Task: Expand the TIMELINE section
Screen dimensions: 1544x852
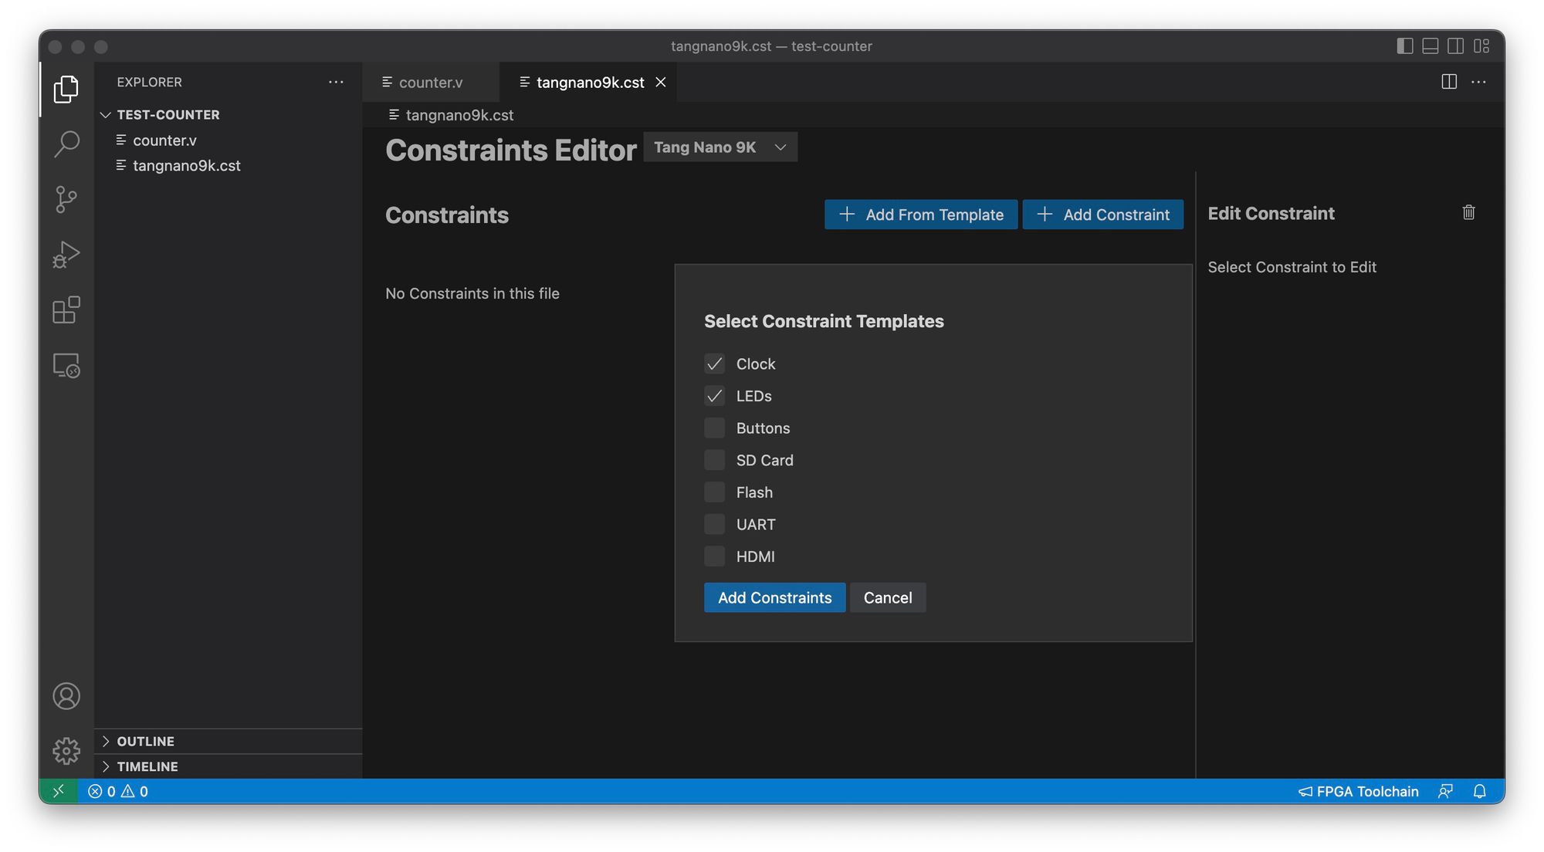Action: (x=147, y=766)
